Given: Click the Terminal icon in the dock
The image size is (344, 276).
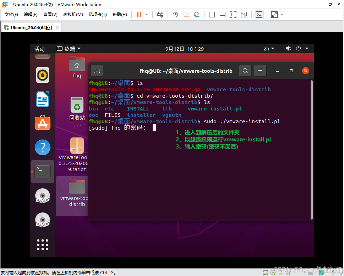Looking at the screenshot, I should click(x=43, y=172).
